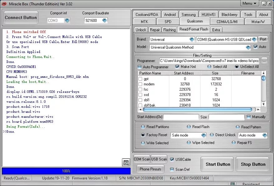Toggle the Make Xml checkbox
The height and width of the screenshot is (186, 274).
pyautogui.click(x=177, y=67)
